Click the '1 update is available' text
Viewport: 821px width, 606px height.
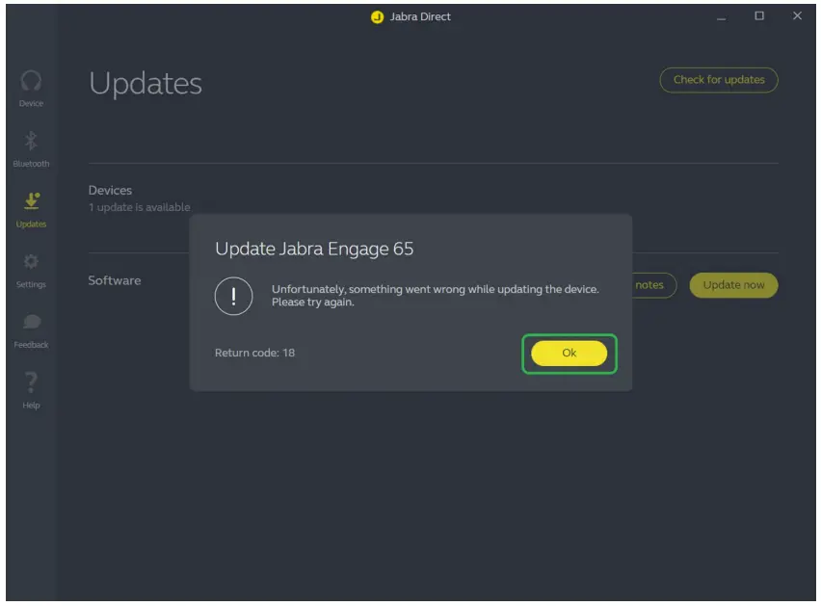coord(140,206)
